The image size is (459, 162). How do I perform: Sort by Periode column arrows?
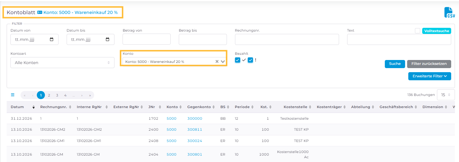(x=252, y=107)
